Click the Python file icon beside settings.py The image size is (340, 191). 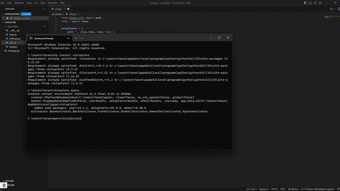(x=7, y=39)
